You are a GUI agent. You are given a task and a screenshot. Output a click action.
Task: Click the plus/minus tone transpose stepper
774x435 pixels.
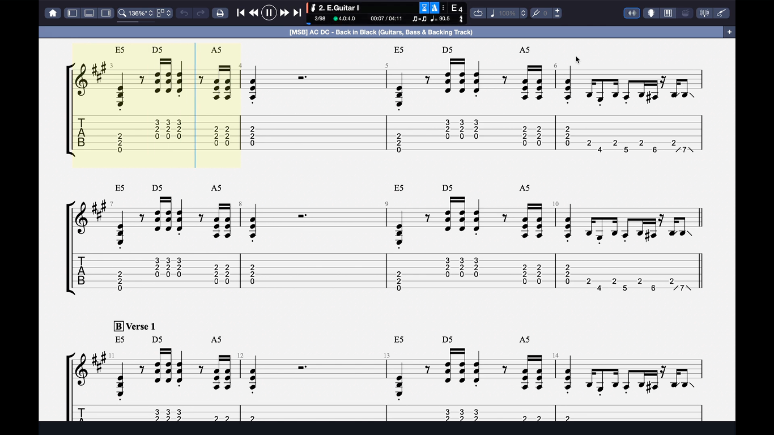[x=558, y=12]
